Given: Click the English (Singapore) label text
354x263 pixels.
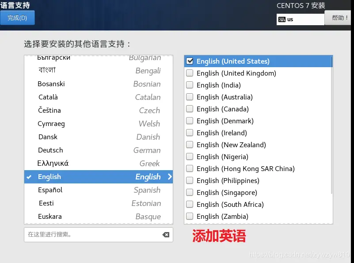Looking at the screenshot, I should (227, 193).
